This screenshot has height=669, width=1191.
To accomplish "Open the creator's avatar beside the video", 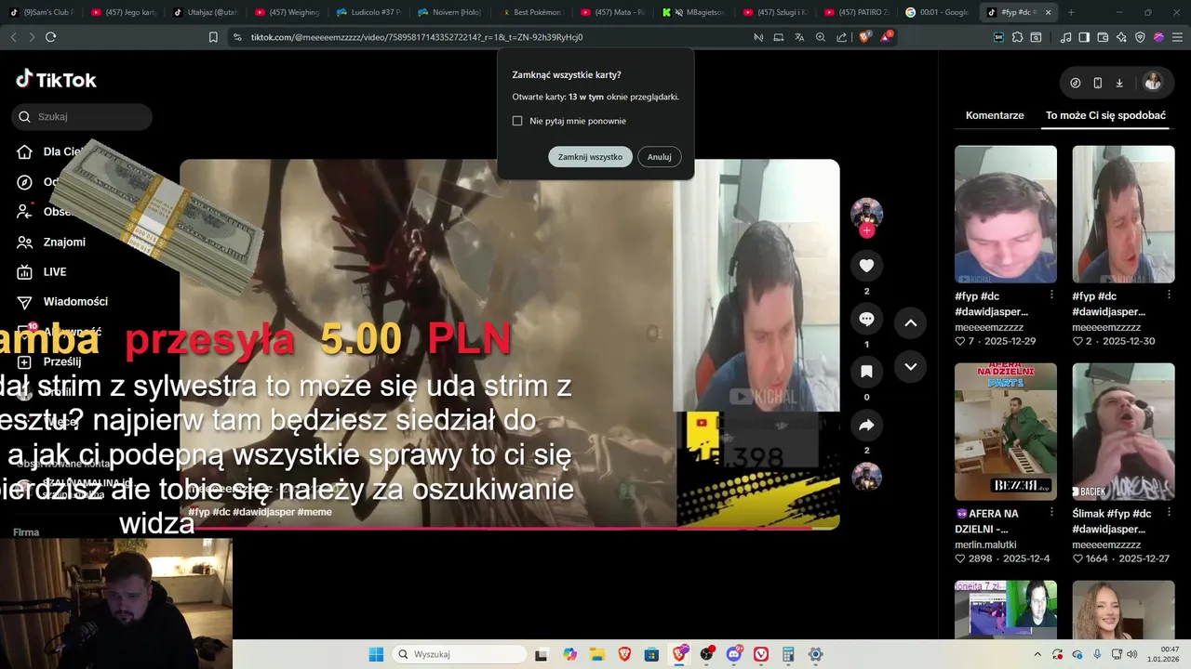I will (866, 212).
